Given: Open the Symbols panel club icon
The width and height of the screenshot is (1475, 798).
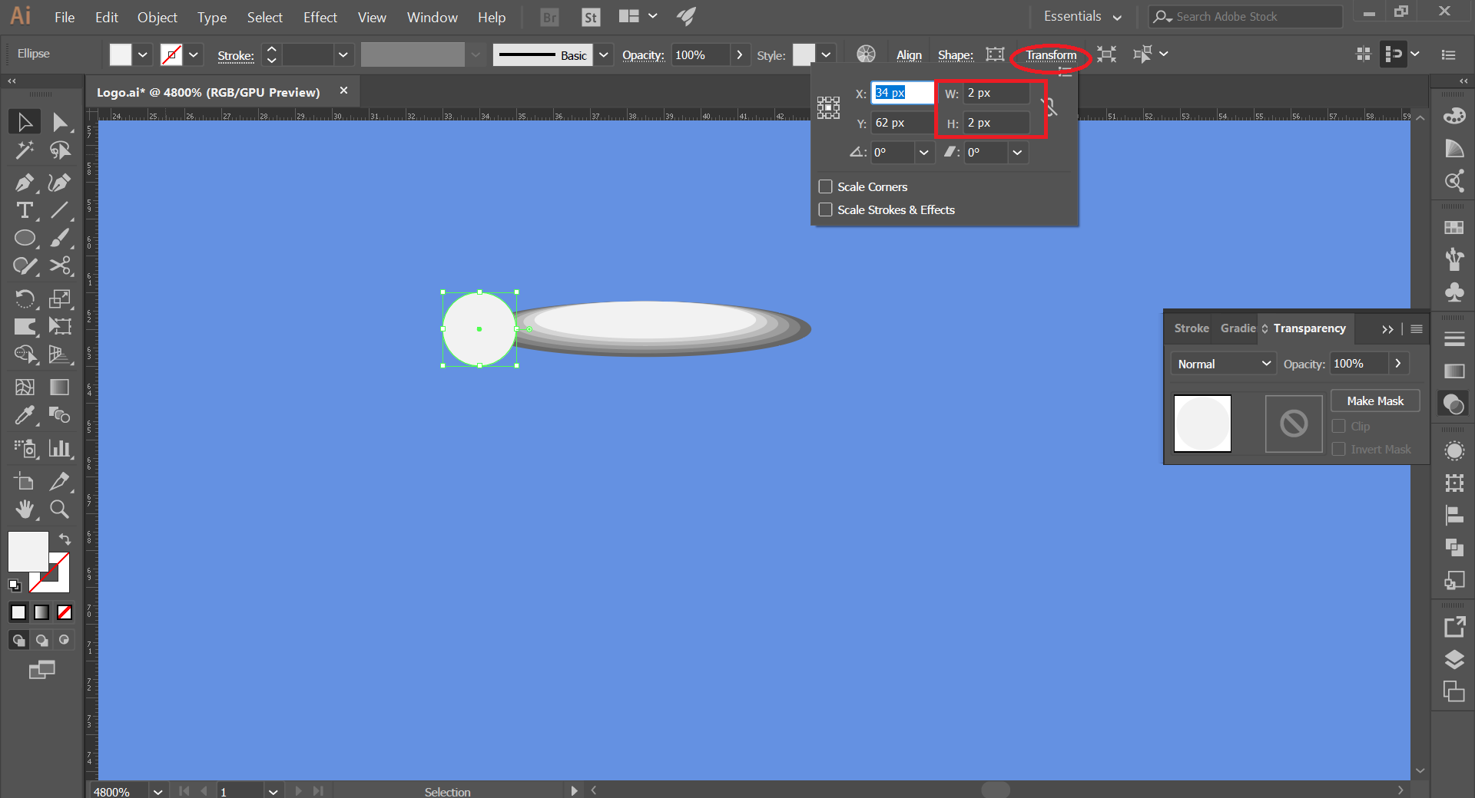Looking at the screenshot, I should point(1454,292).
